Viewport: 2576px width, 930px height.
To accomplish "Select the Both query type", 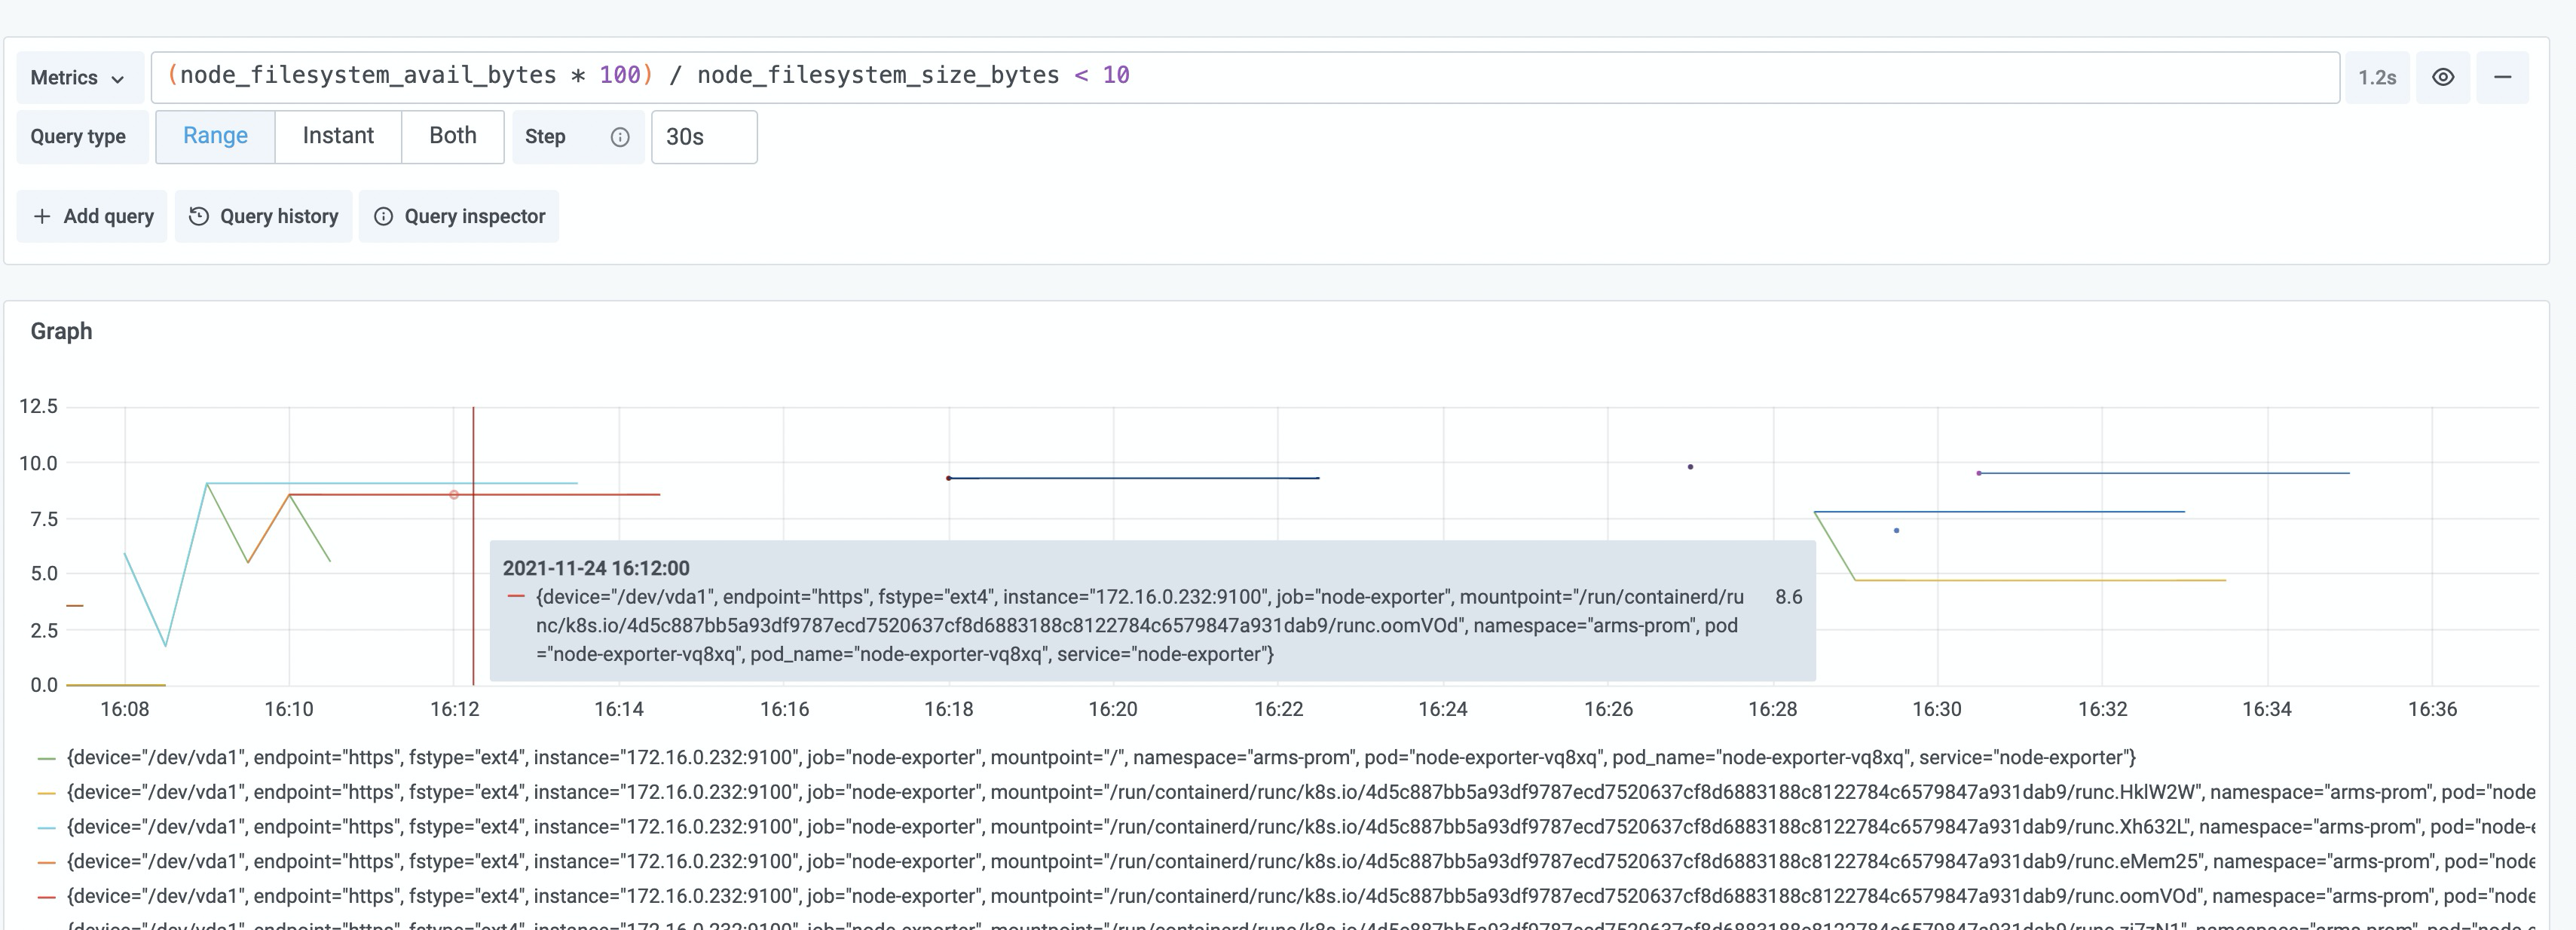I will pos(453,136).
